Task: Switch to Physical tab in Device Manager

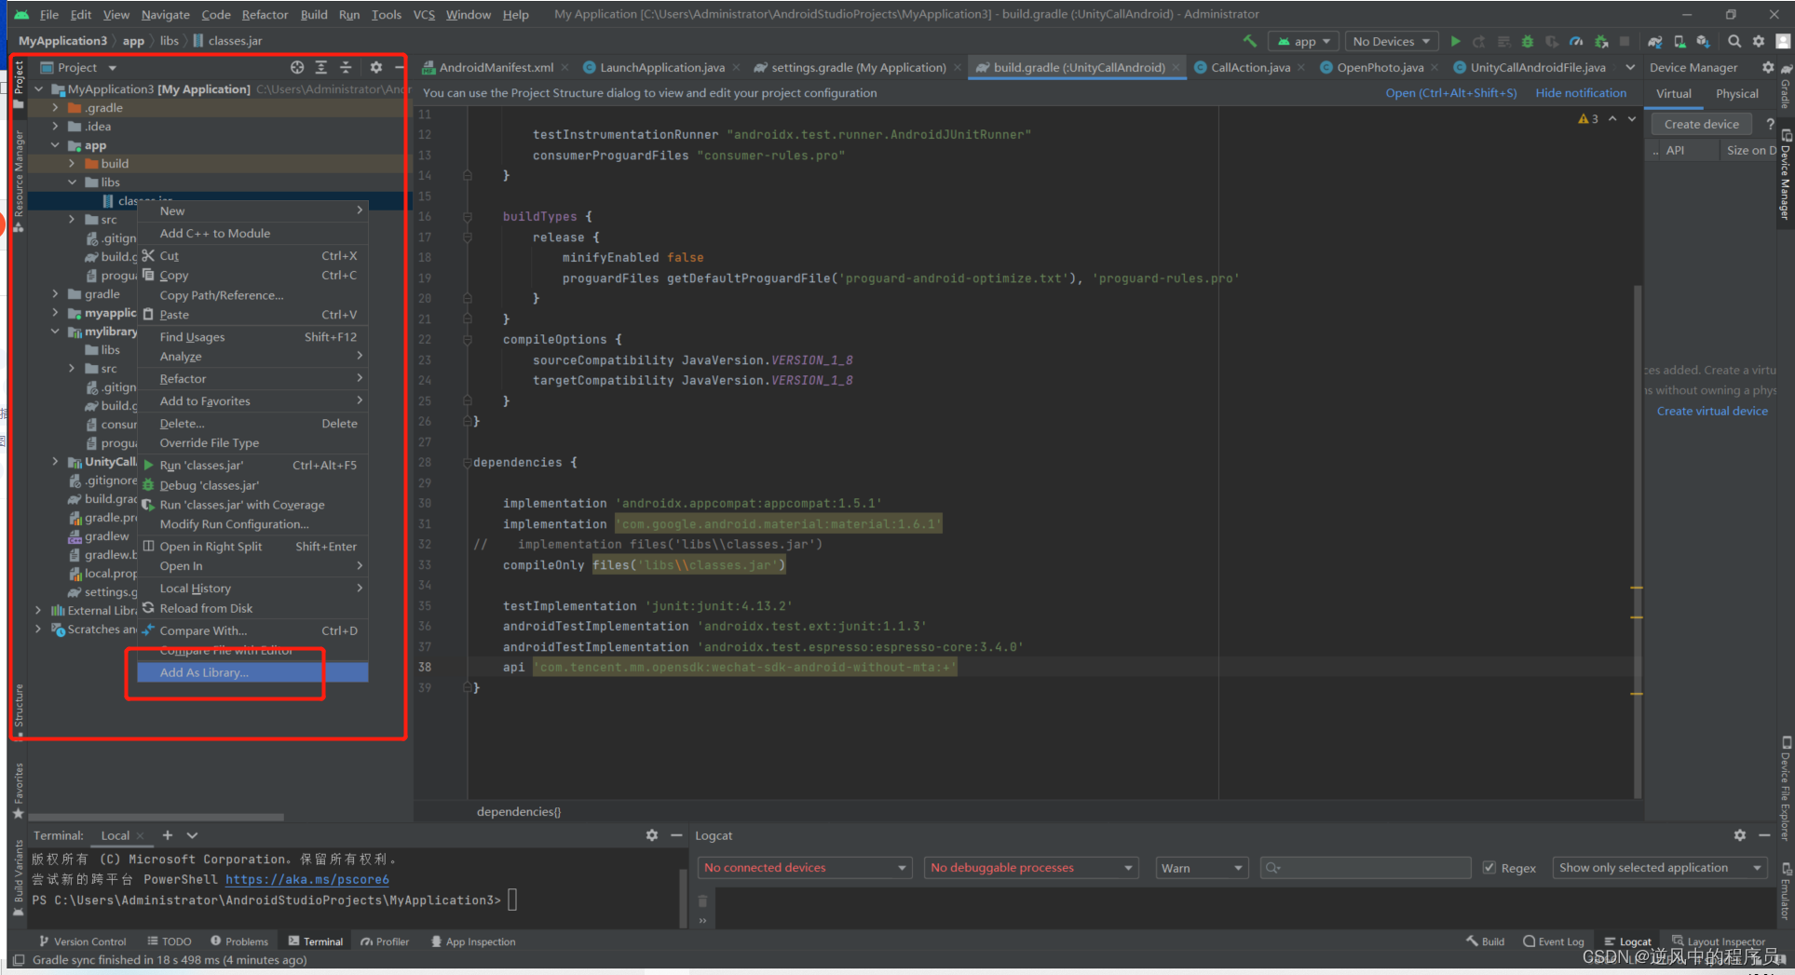Action: (1737, 93)
